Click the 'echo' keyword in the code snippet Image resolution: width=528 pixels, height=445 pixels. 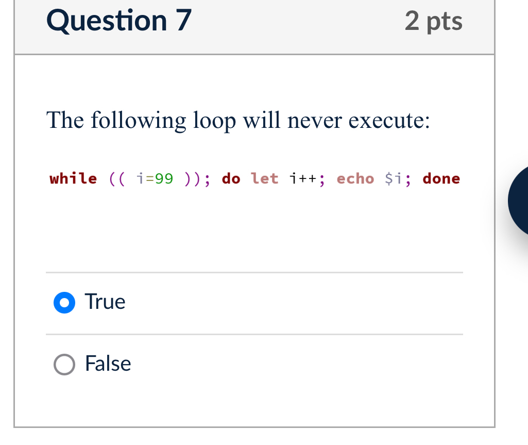(x=355, y=178)
